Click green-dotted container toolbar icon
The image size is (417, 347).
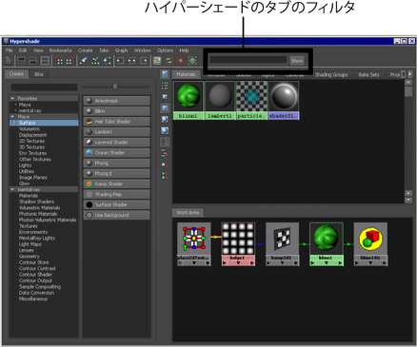(192, 61)
